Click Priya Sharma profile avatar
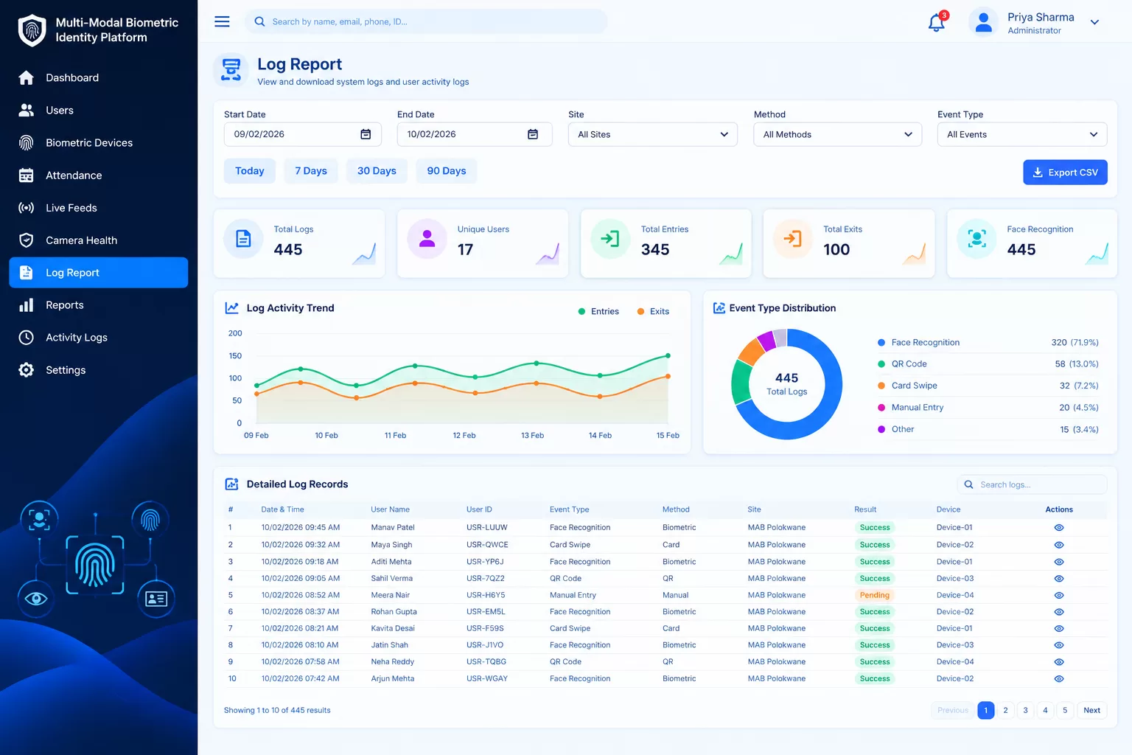 pos(983,23)
